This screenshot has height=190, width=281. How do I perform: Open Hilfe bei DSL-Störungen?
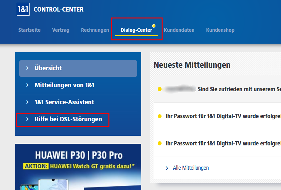pos(78,119)
